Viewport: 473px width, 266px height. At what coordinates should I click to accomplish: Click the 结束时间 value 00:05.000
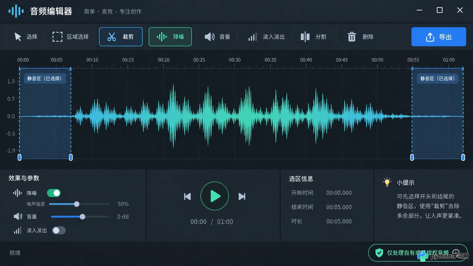click(x=339, y=207)
